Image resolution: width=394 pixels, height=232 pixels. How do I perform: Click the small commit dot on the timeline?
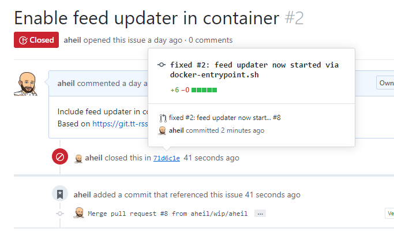[60, 214]
